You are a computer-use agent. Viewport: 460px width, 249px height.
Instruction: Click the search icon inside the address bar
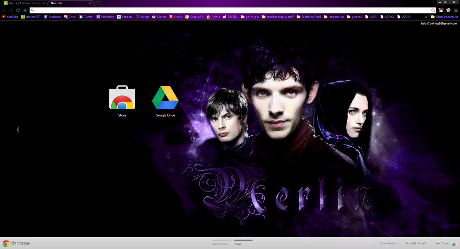tap(33, 10)
